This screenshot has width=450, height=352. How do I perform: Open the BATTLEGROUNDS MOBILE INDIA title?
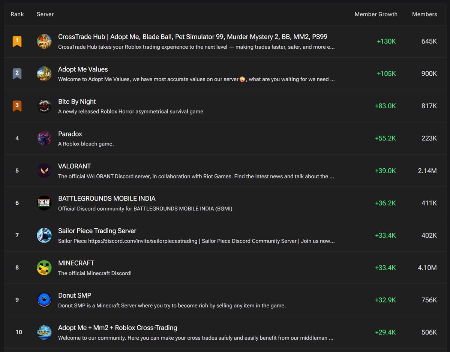pos(107,198)
